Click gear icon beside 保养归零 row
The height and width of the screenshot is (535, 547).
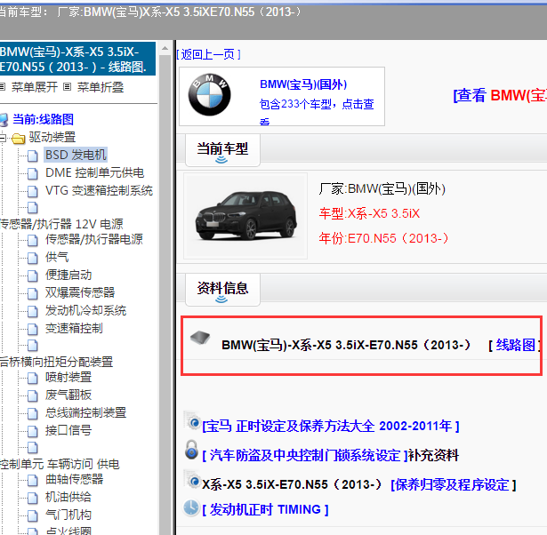(192, 479)
